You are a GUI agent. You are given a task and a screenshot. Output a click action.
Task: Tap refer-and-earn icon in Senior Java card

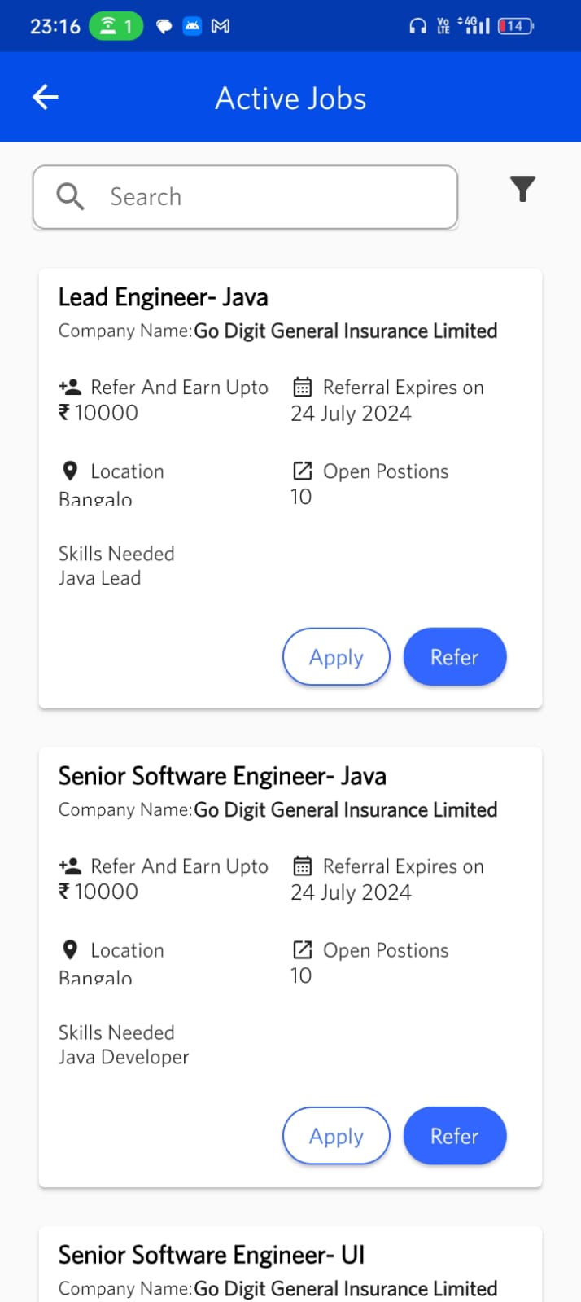coord(70,866)
